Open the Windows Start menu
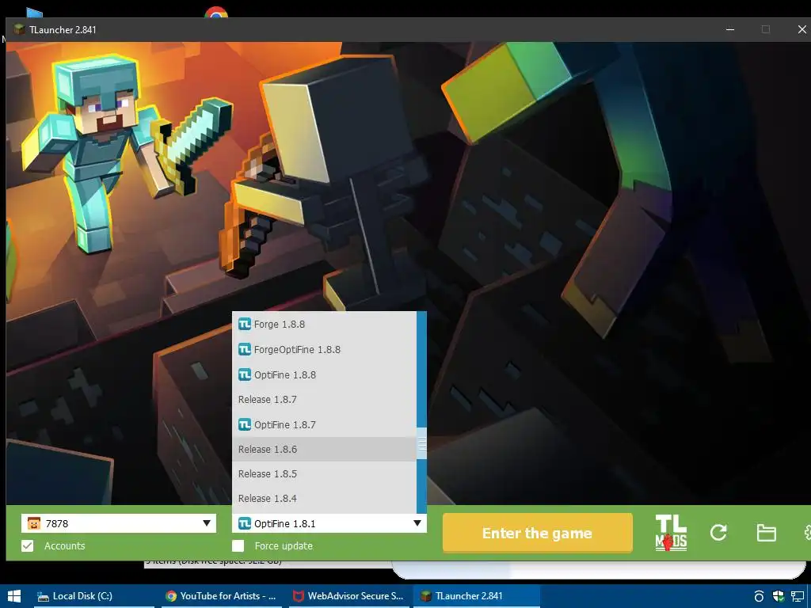This screenshot has height=608, width=811. coord(14,596)
